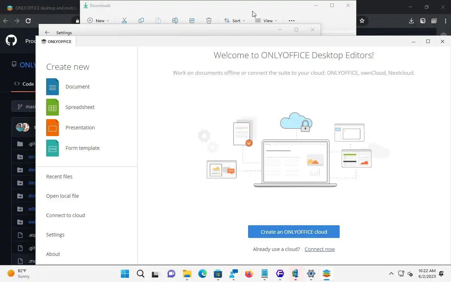
Task: Click the Share icon in Downloads toolbar
Action: (x=192, y=20)
